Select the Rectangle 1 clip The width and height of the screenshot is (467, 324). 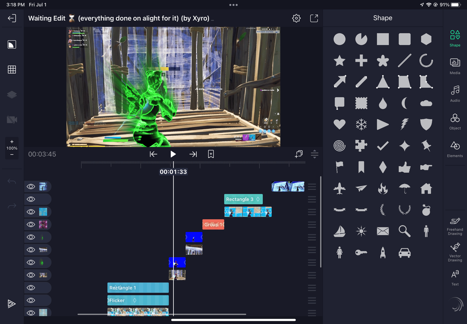138,288
